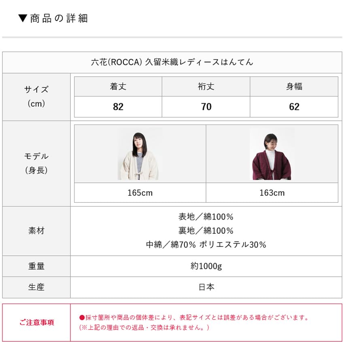Click the 六花(ROCCA) product title row

coord(172,62)
